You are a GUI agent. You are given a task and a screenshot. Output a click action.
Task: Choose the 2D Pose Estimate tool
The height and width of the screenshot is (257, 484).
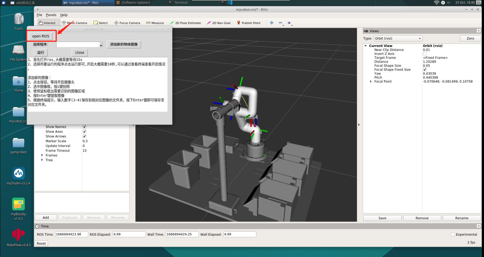(186, 23)
